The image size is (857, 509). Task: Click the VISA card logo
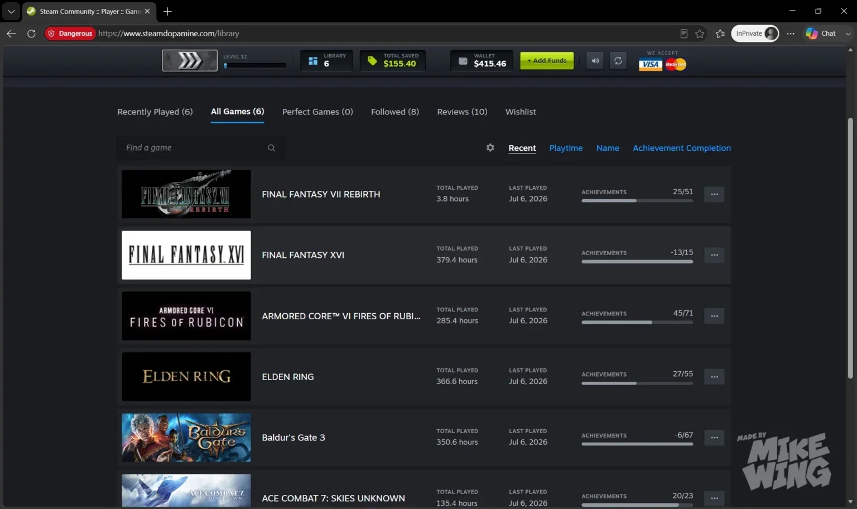651,64
